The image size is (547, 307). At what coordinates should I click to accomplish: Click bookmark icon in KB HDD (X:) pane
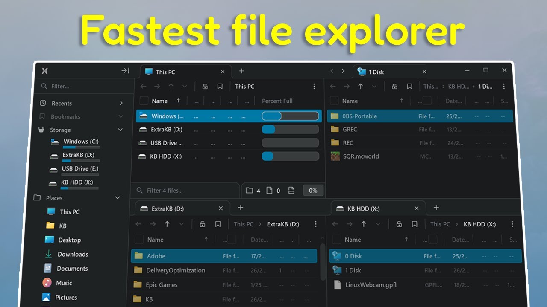pos(414,224)
